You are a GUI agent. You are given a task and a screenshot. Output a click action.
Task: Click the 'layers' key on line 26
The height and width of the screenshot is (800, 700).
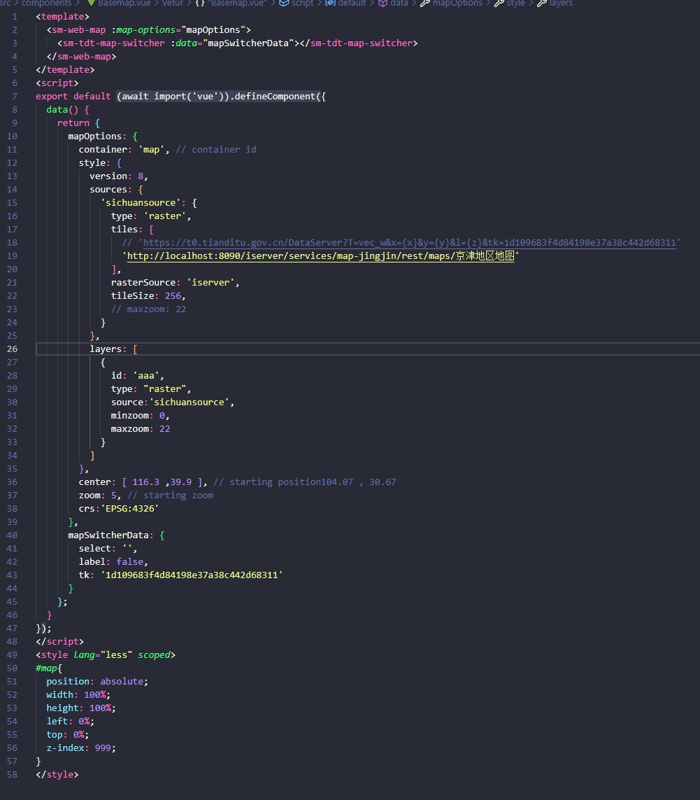coord(106,349)
